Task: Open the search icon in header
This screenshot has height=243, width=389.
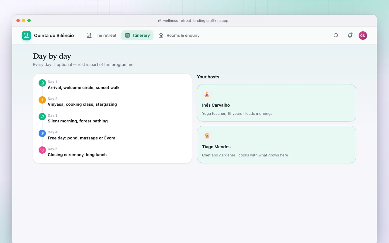Action: [336, 36]
